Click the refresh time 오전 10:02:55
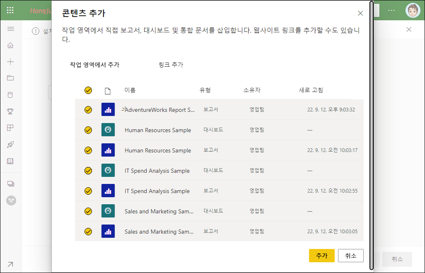The image size is (425, 273). point(332,191)
